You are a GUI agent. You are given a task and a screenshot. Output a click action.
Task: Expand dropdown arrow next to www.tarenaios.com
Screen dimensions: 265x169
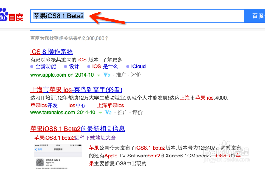point(100,113)
